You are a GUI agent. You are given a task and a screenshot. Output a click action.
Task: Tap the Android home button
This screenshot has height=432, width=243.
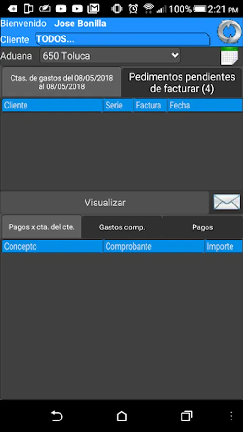tap(121, 416)
